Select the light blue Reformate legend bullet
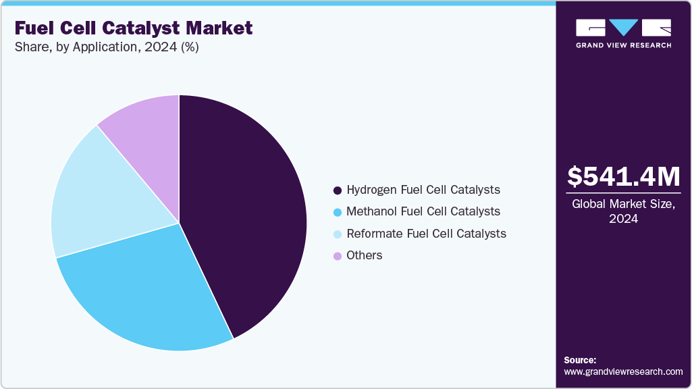Image resolution: width=692 pixels, height=389 pixels. (x=337, y=234)
